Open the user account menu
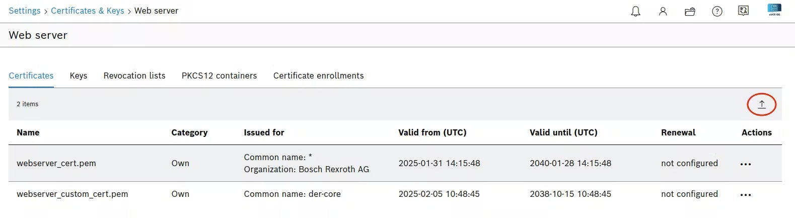795x218 pixels. point(663,11)
